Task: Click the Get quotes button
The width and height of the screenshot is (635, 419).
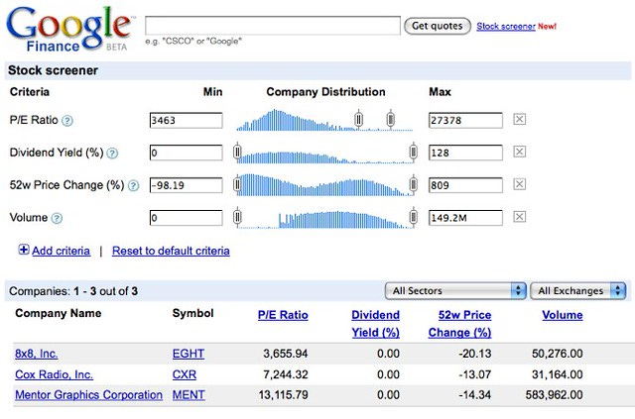Action: (438, 26)
